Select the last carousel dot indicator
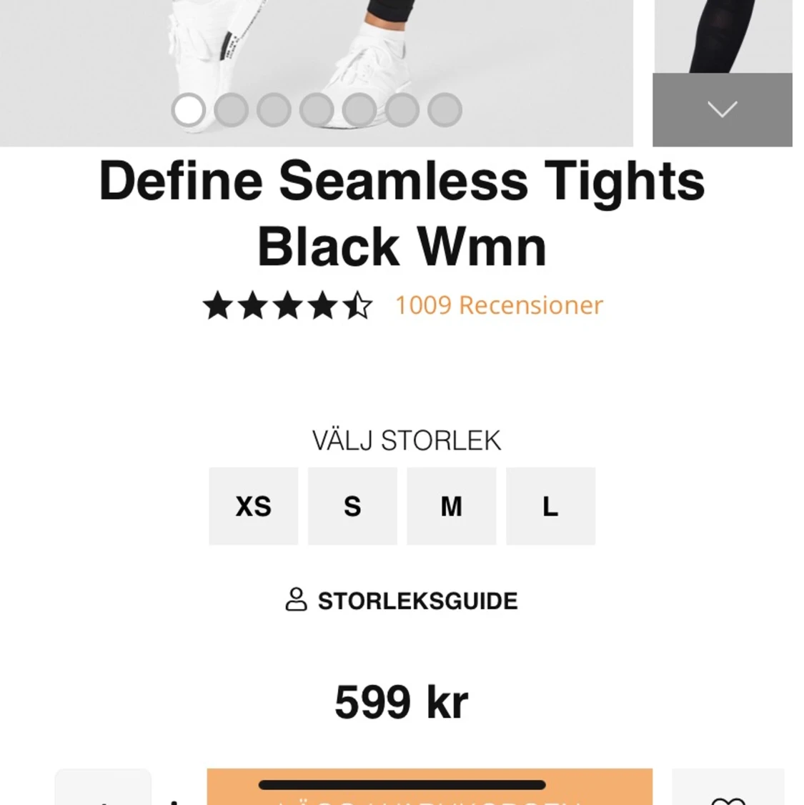The image size is (804, 805). click(x=444, y=110)
